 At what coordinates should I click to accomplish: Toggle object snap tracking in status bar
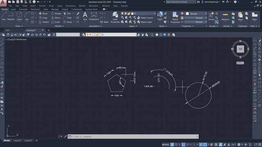point(201,145)
